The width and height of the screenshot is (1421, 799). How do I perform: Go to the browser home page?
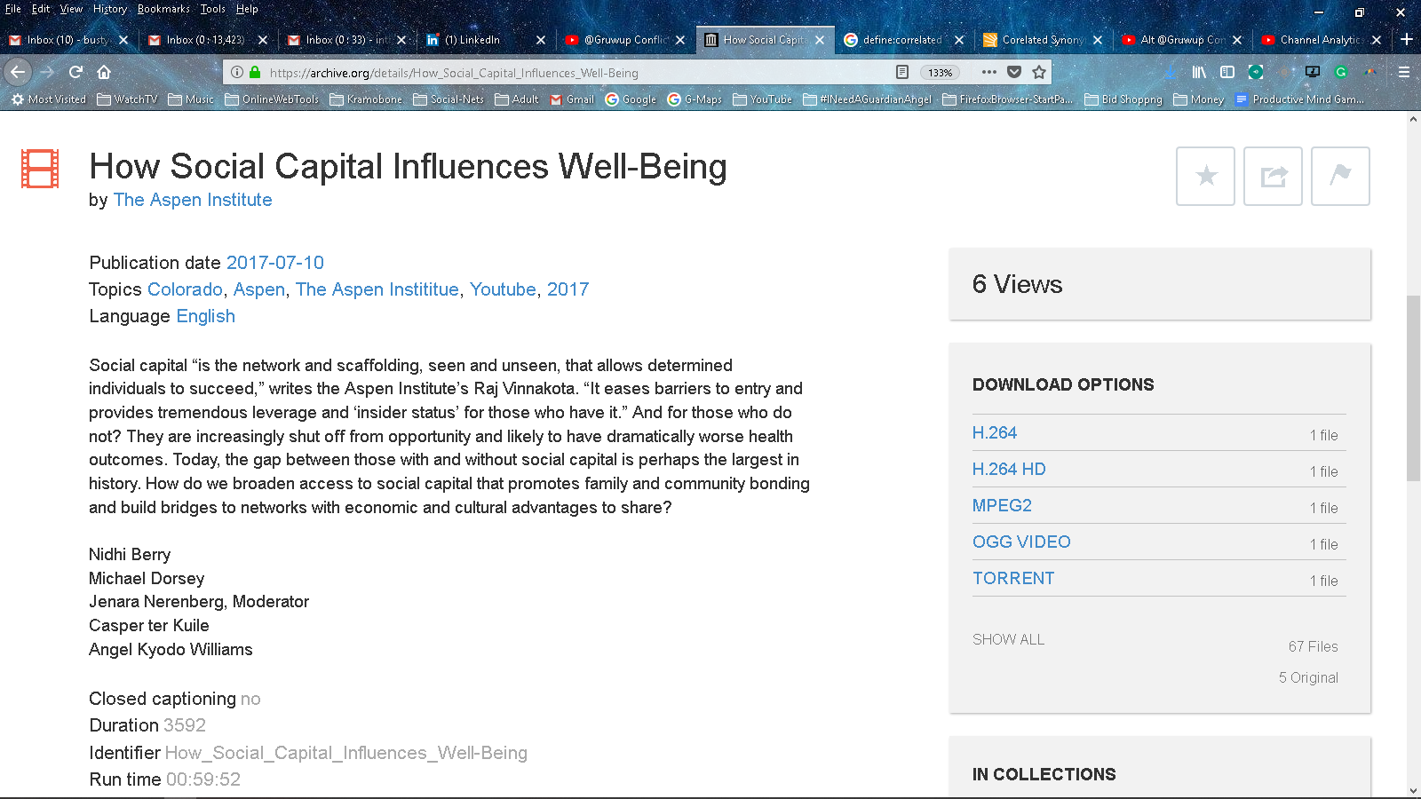pyautogui.click(x=104, y=72)
